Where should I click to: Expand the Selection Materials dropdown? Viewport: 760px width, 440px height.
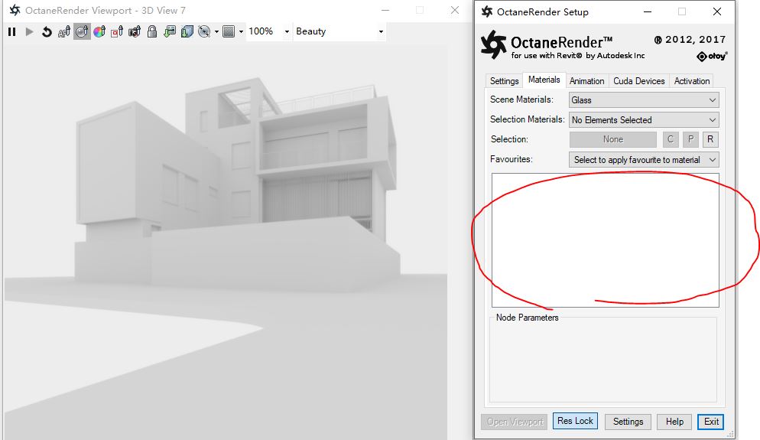click(x=644, y=120)
